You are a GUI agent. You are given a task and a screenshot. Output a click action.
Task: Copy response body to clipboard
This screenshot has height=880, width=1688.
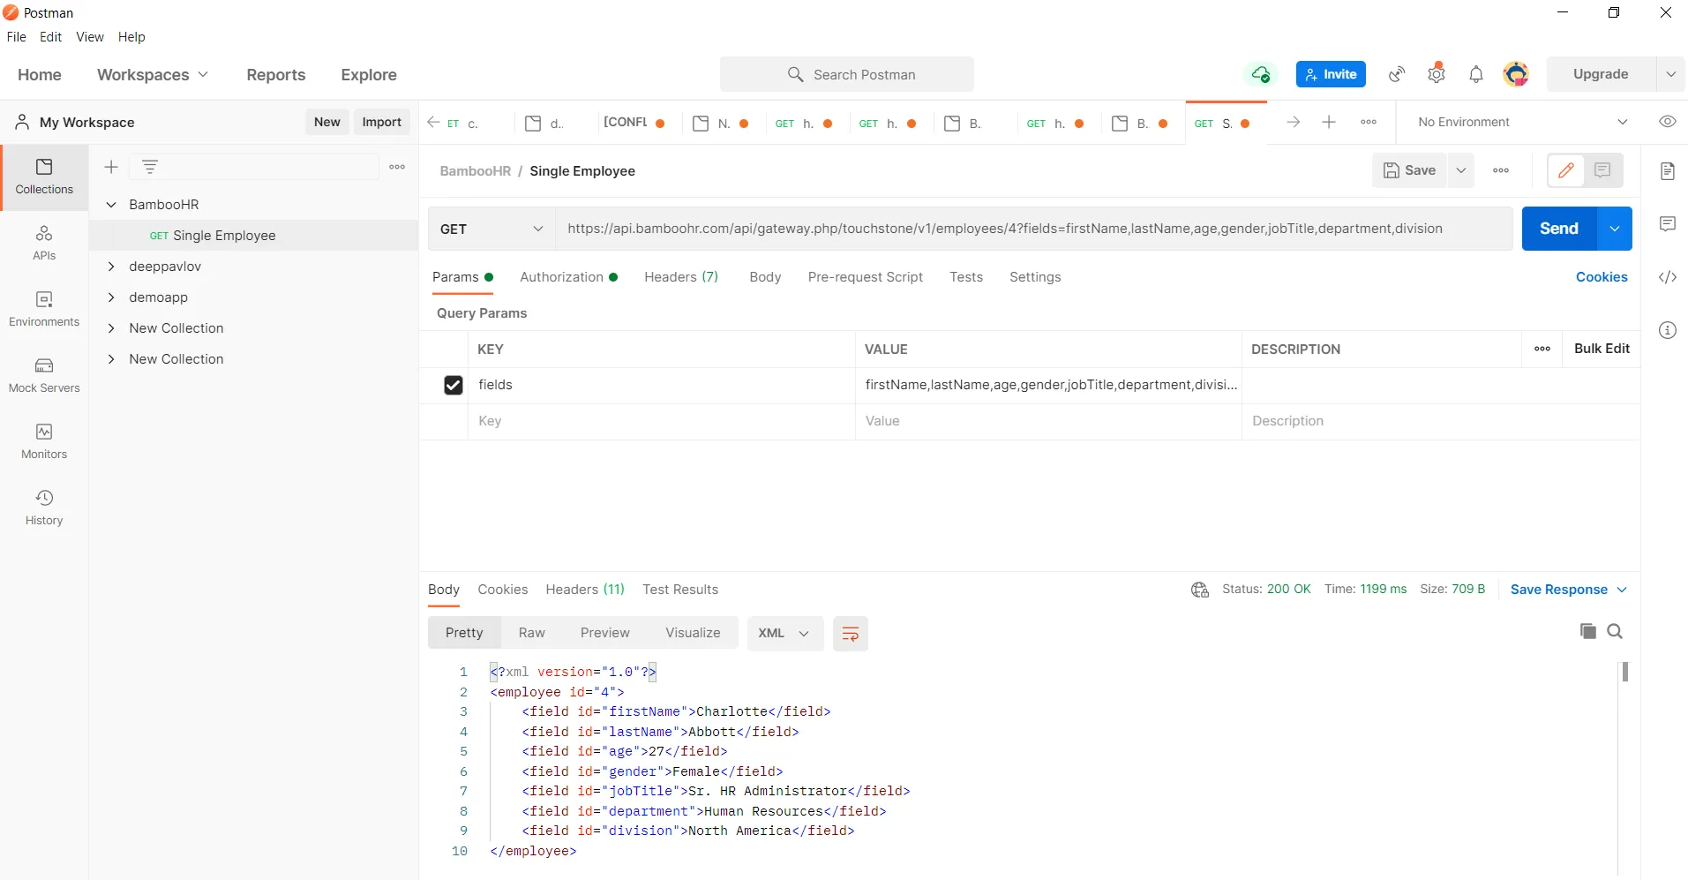point(1587,631)
